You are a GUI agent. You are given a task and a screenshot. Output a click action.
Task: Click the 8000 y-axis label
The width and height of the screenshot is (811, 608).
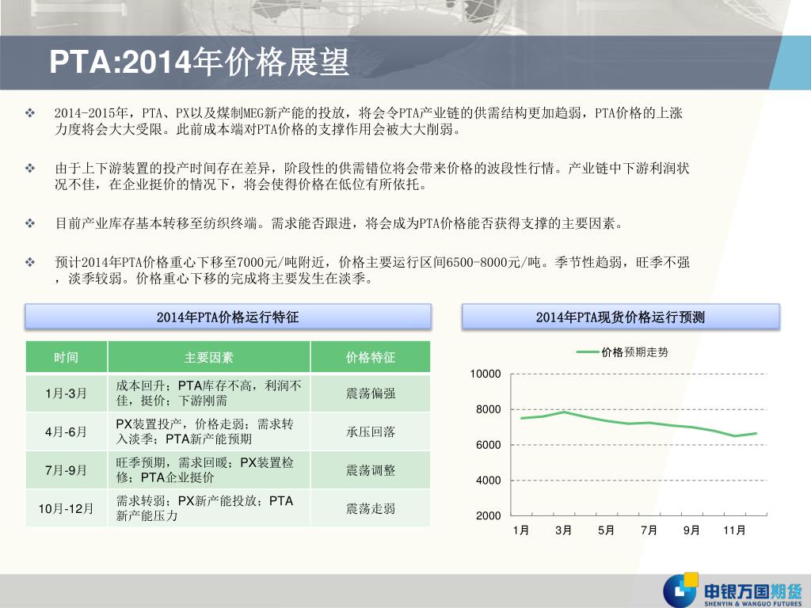488,409
